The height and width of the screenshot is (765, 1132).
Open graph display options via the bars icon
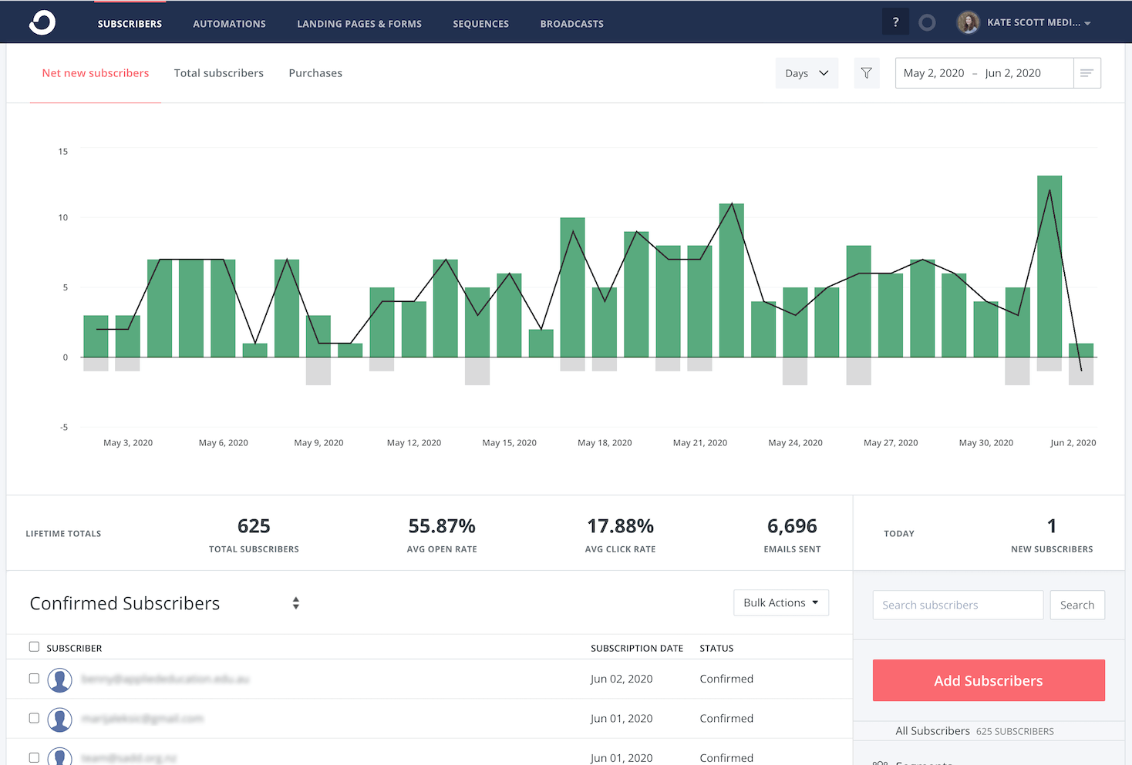(1087, 72)
